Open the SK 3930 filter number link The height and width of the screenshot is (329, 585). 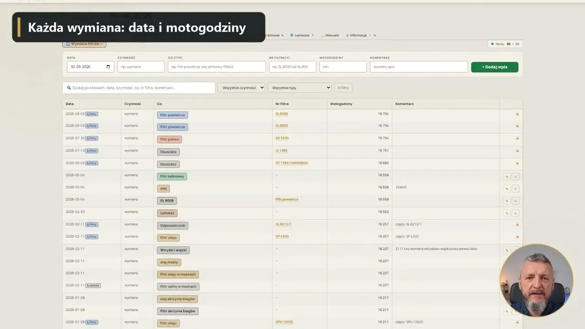point(282,138)
